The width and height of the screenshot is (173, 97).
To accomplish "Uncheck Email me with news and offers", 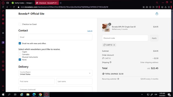I will point(20,43).
